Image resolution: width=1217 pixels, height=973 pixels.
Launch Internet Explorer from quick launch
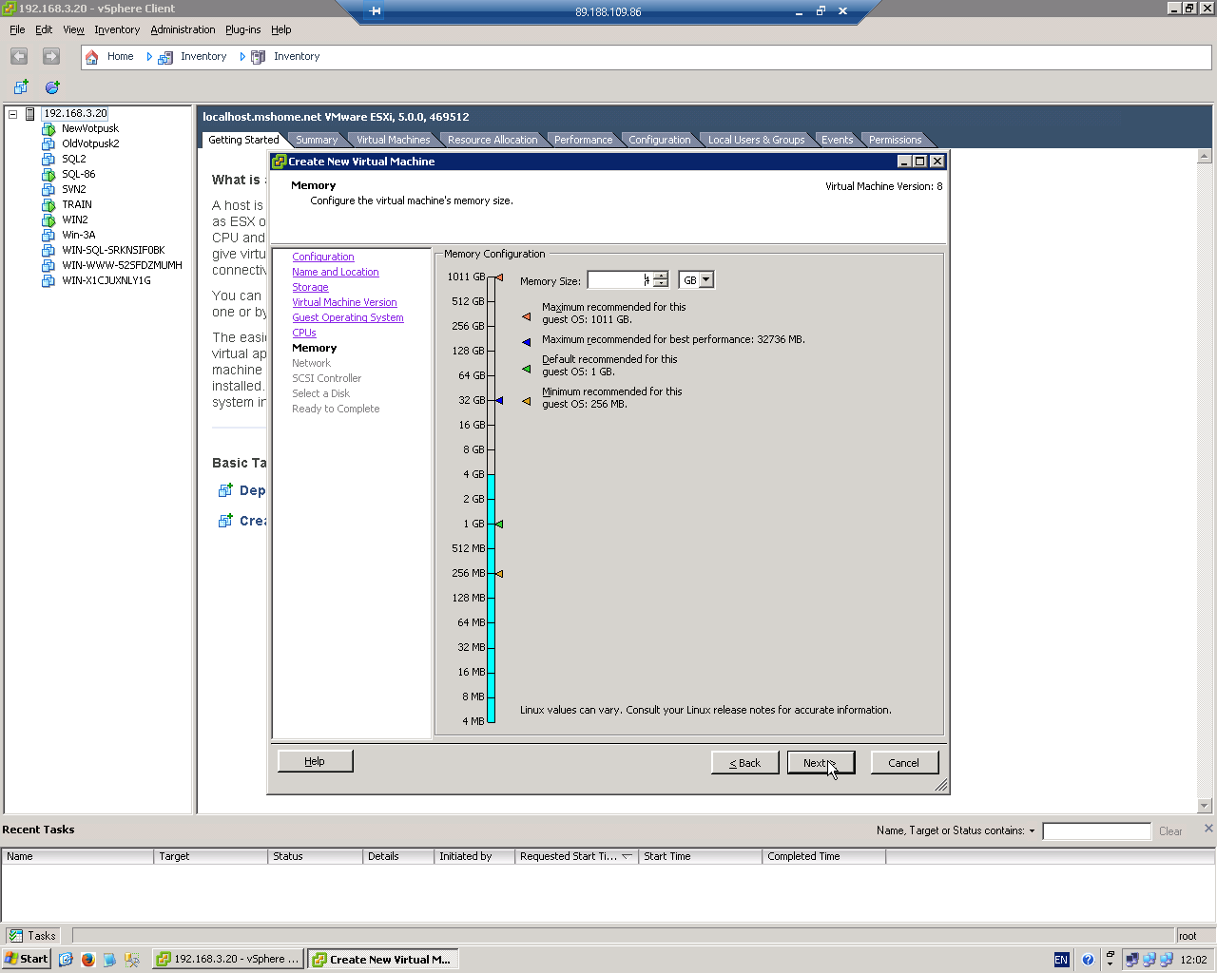(66, 959)
